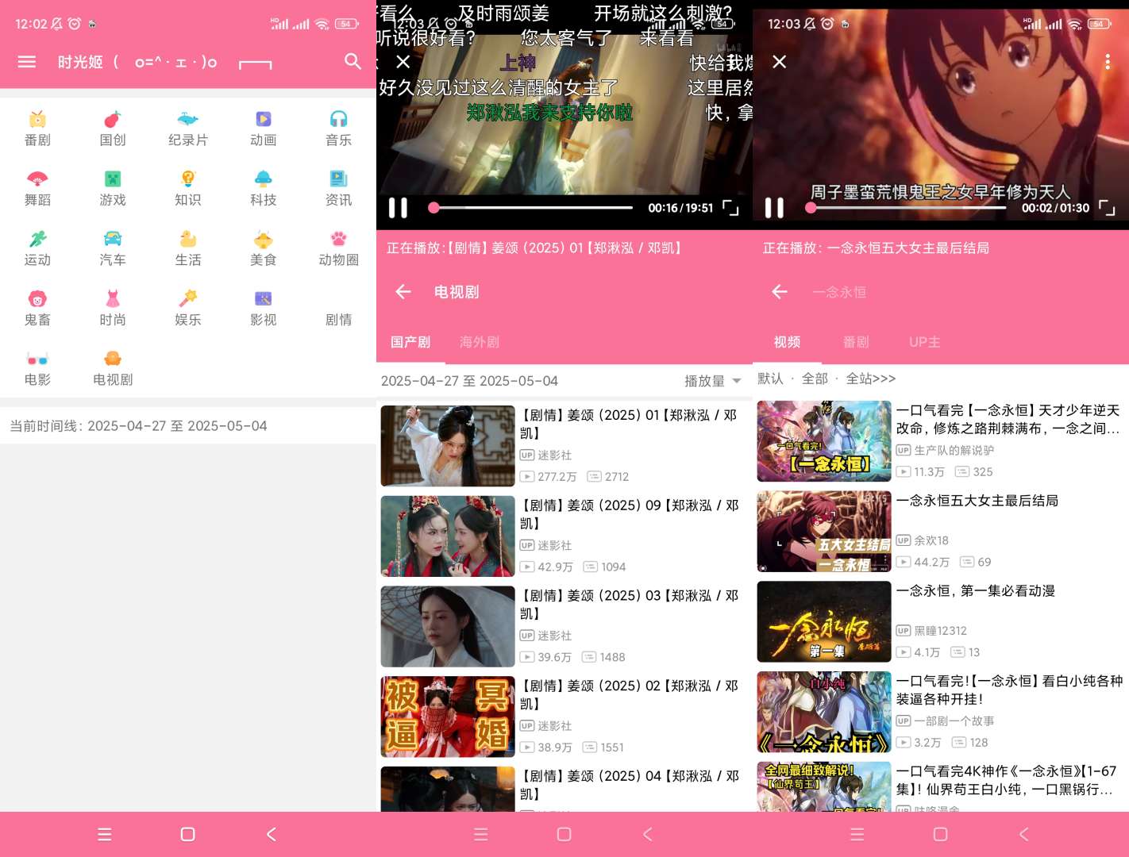Open the 鬼畜 category

[x=37, y=309]
